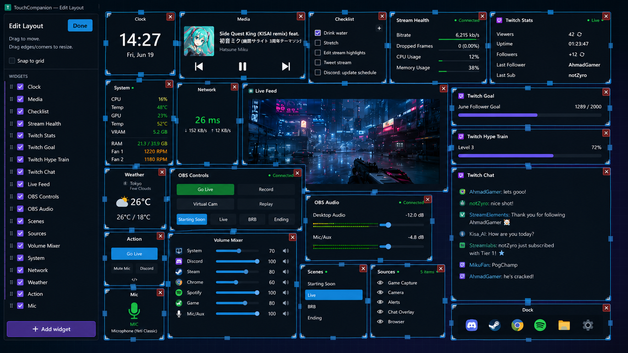Select Ending scene button in OBS Controls
628x353 pixels.
[281, 219]
